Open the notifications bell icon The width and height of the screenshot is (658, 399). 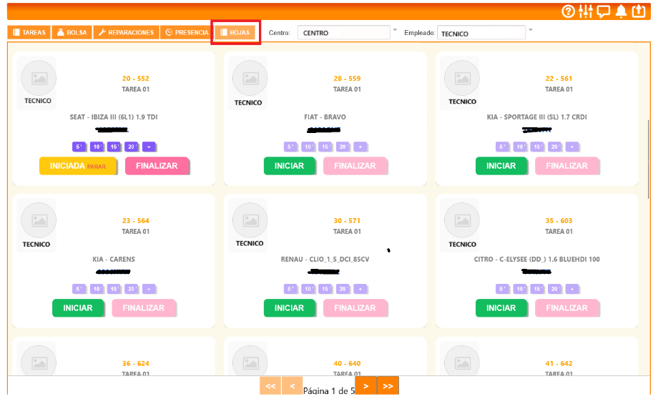pos(621,11)
